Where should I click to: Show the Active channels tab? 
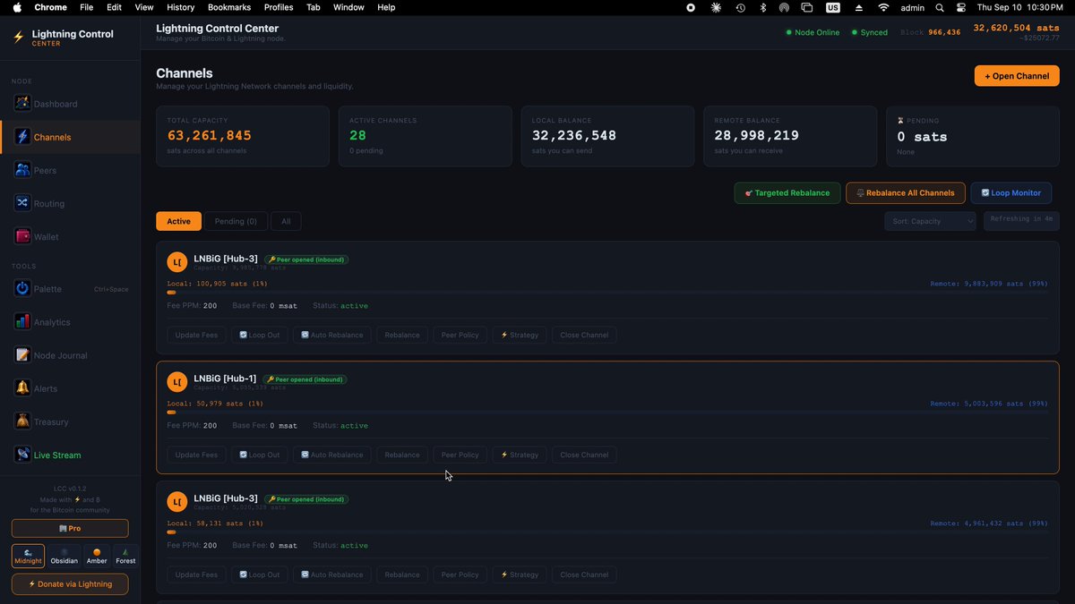178,221
